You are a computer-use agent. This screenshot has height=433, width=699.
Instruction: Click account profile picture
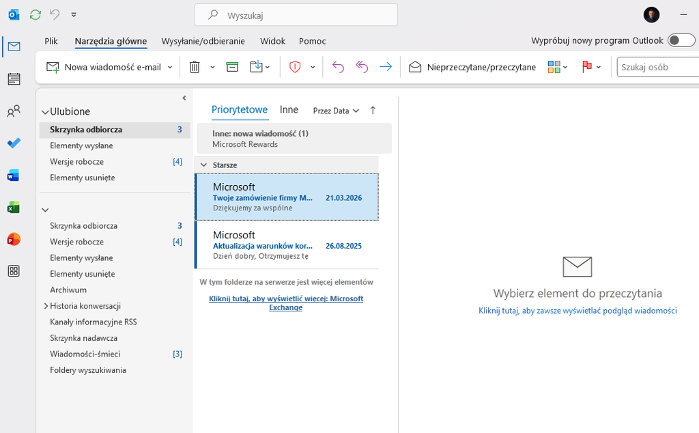pos(651,15)
